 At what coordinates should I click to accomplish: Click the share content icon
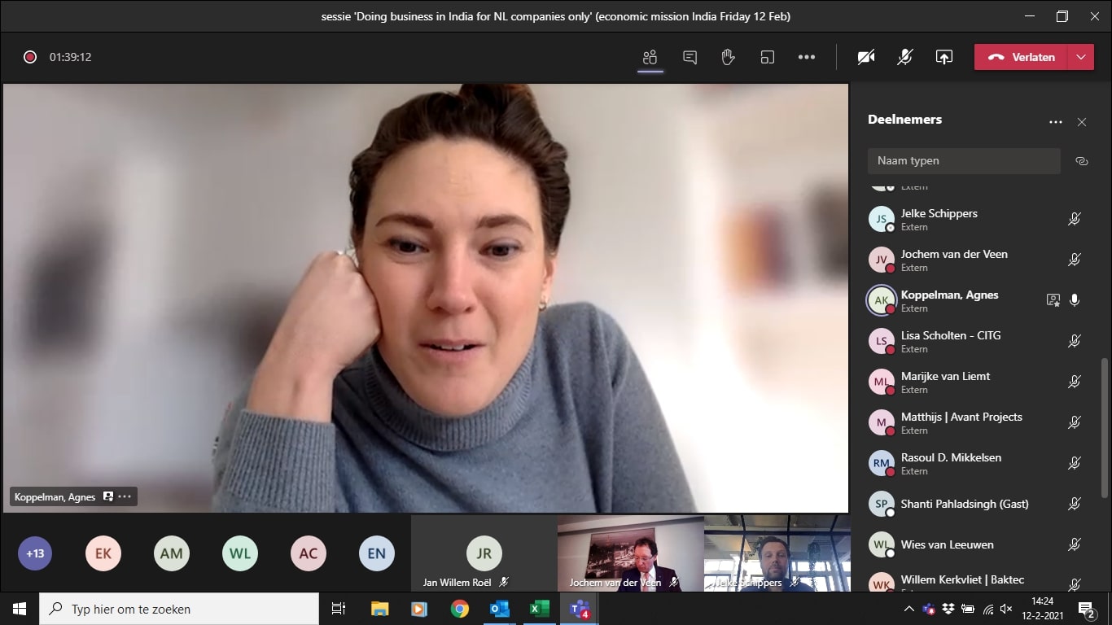pyautogui.click(x=943, y=57)
